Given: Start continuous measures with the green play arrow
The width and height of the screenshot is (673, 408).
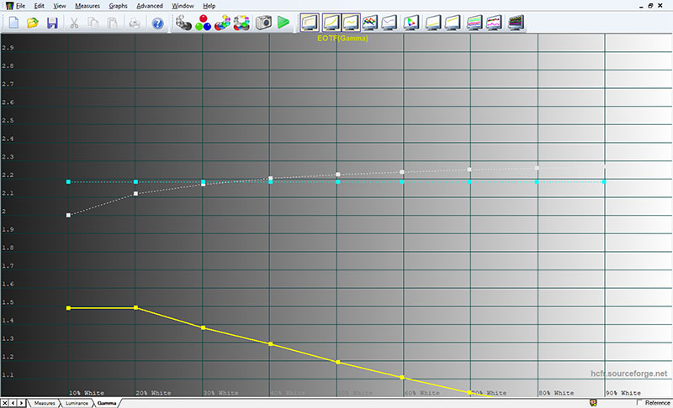Looking at the screenshot, I should coord(284,23).
